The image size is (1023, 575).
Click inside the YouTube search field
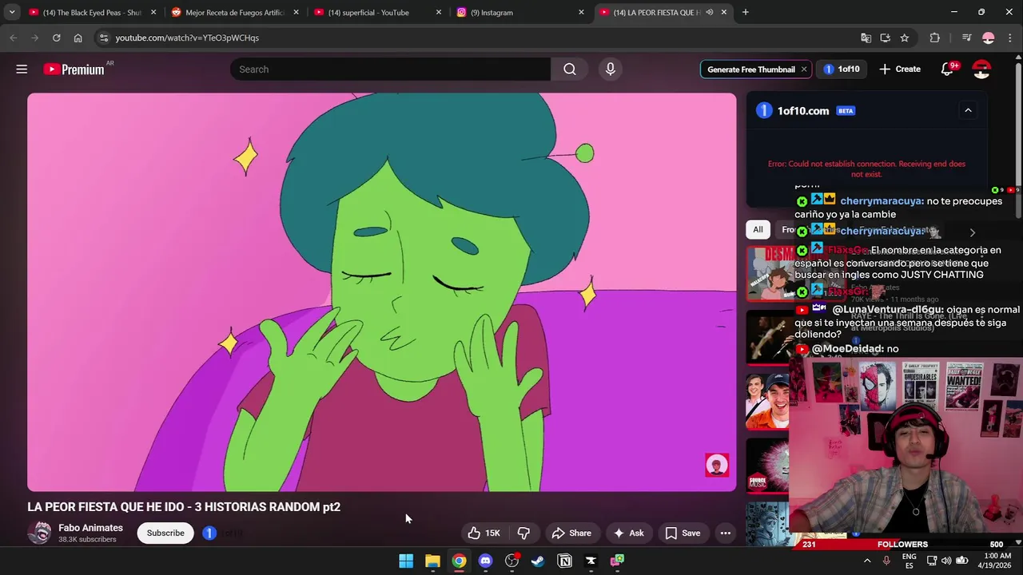coord(390,69)
